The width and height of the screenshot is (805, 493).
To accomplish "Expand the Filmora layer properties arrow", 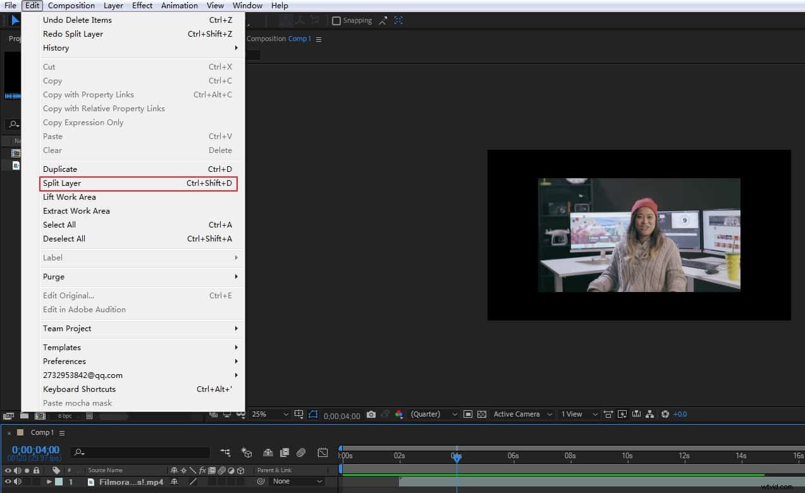I will (x=49, y=482).
